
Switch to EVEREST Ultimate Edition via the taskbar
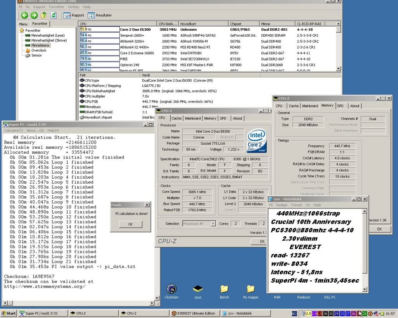[x=196, y=313]
